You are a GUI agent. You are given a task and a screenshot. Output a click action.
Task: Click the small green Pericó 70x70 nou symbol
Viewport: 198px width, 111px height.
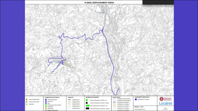87,100
